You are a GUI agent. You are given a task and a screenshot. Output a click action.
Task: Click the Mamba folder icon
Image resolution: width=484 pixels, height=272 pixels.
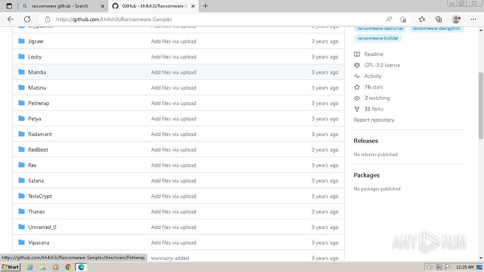click(22, 72)
